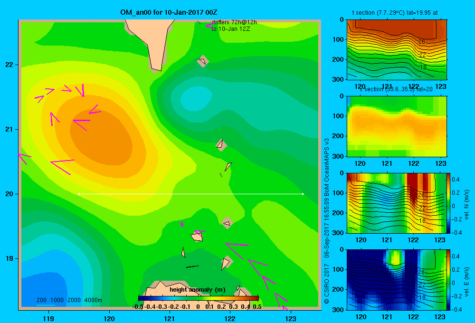Click the vel. N colorbar
The width and height of the screenshot is (475, 323).
coord(448,203)
